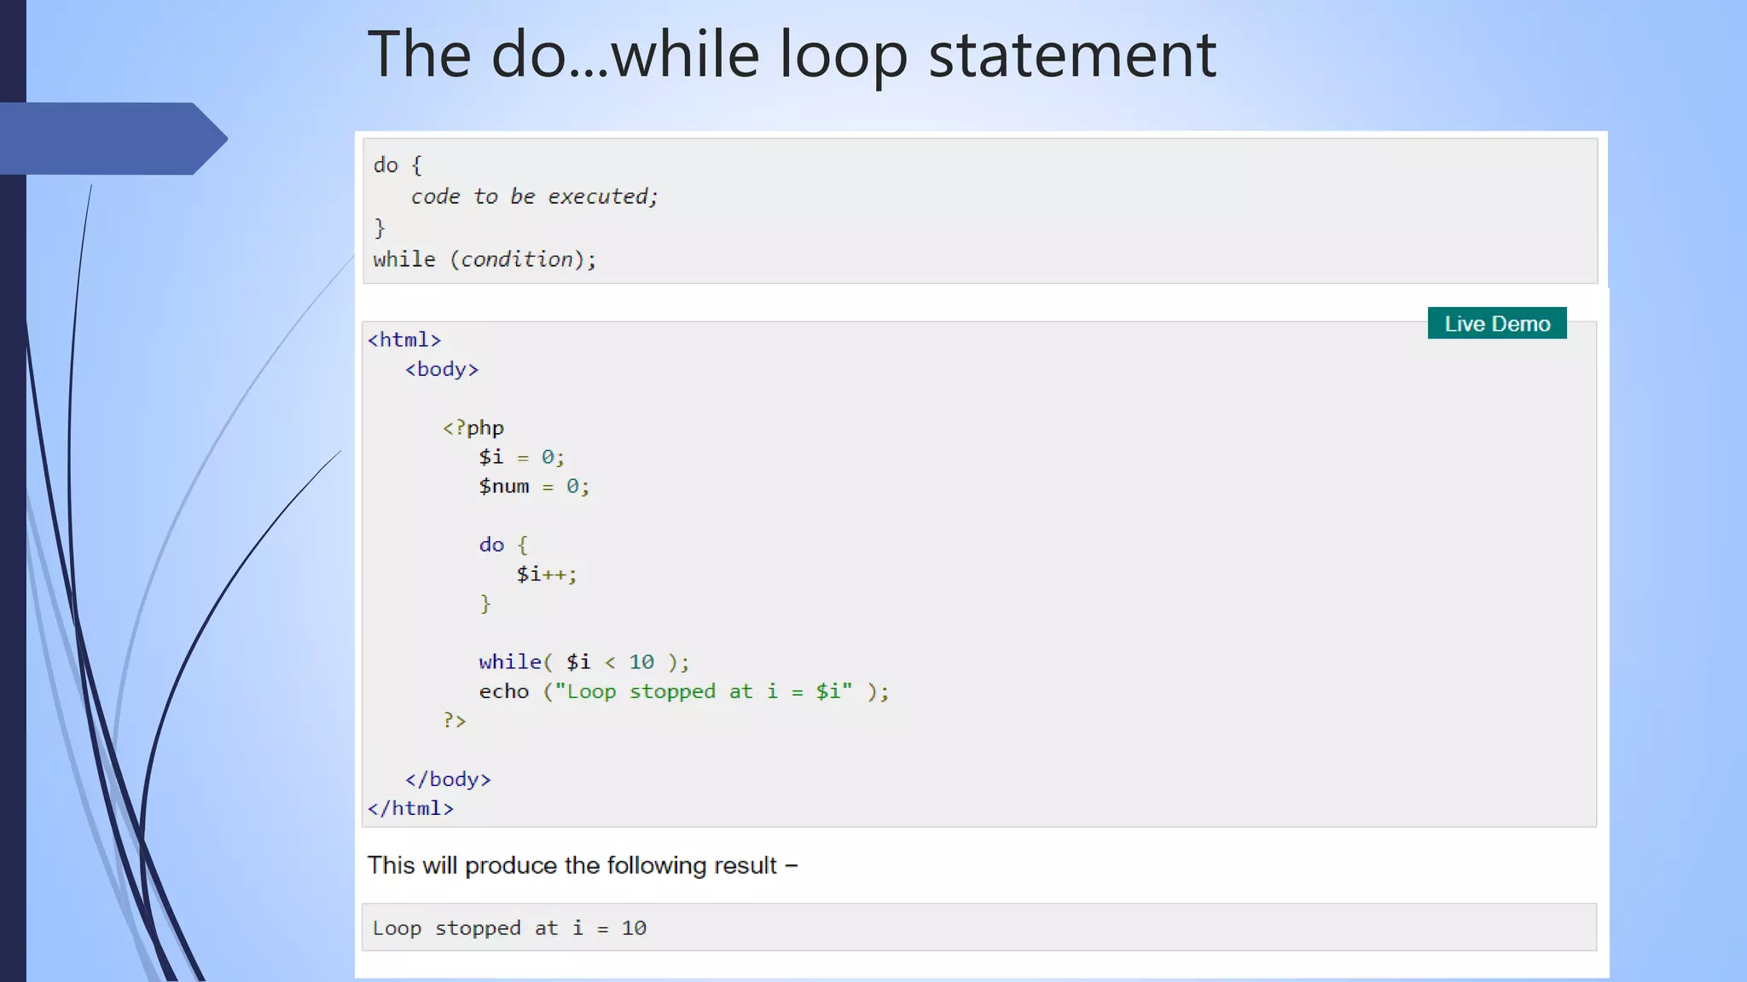Viewport: 1747px width, 982px height.
Task: Click the '$i = 0;' line
Action: click(x=521, y=457)
